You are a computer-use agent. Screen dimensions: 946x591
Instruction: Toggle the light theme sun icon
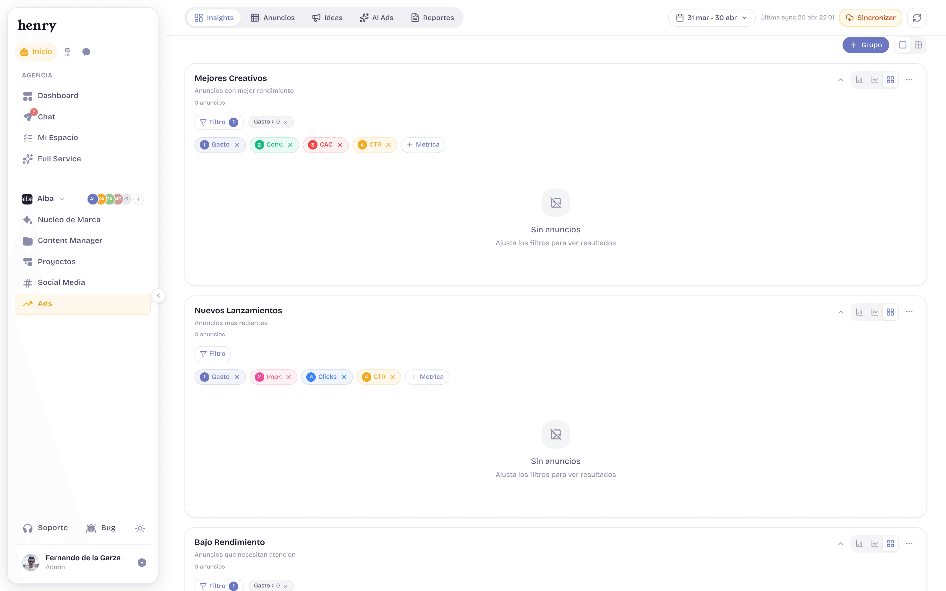click(140, 528)
